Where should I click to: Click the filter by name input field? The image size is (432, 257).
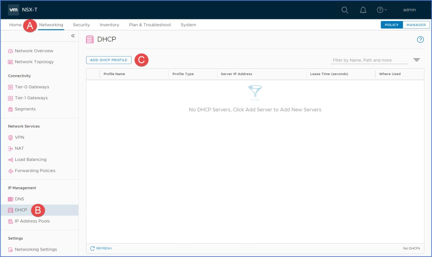(369, 60)
